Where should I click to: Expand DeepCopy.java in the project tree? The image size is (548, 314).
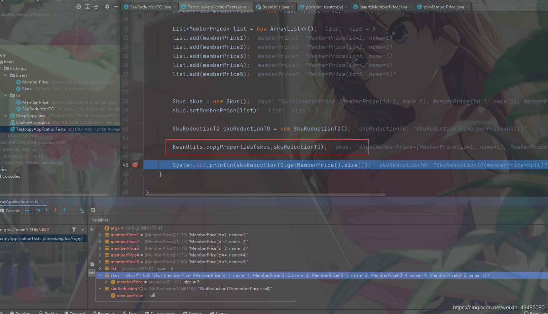tap(5, 115)
